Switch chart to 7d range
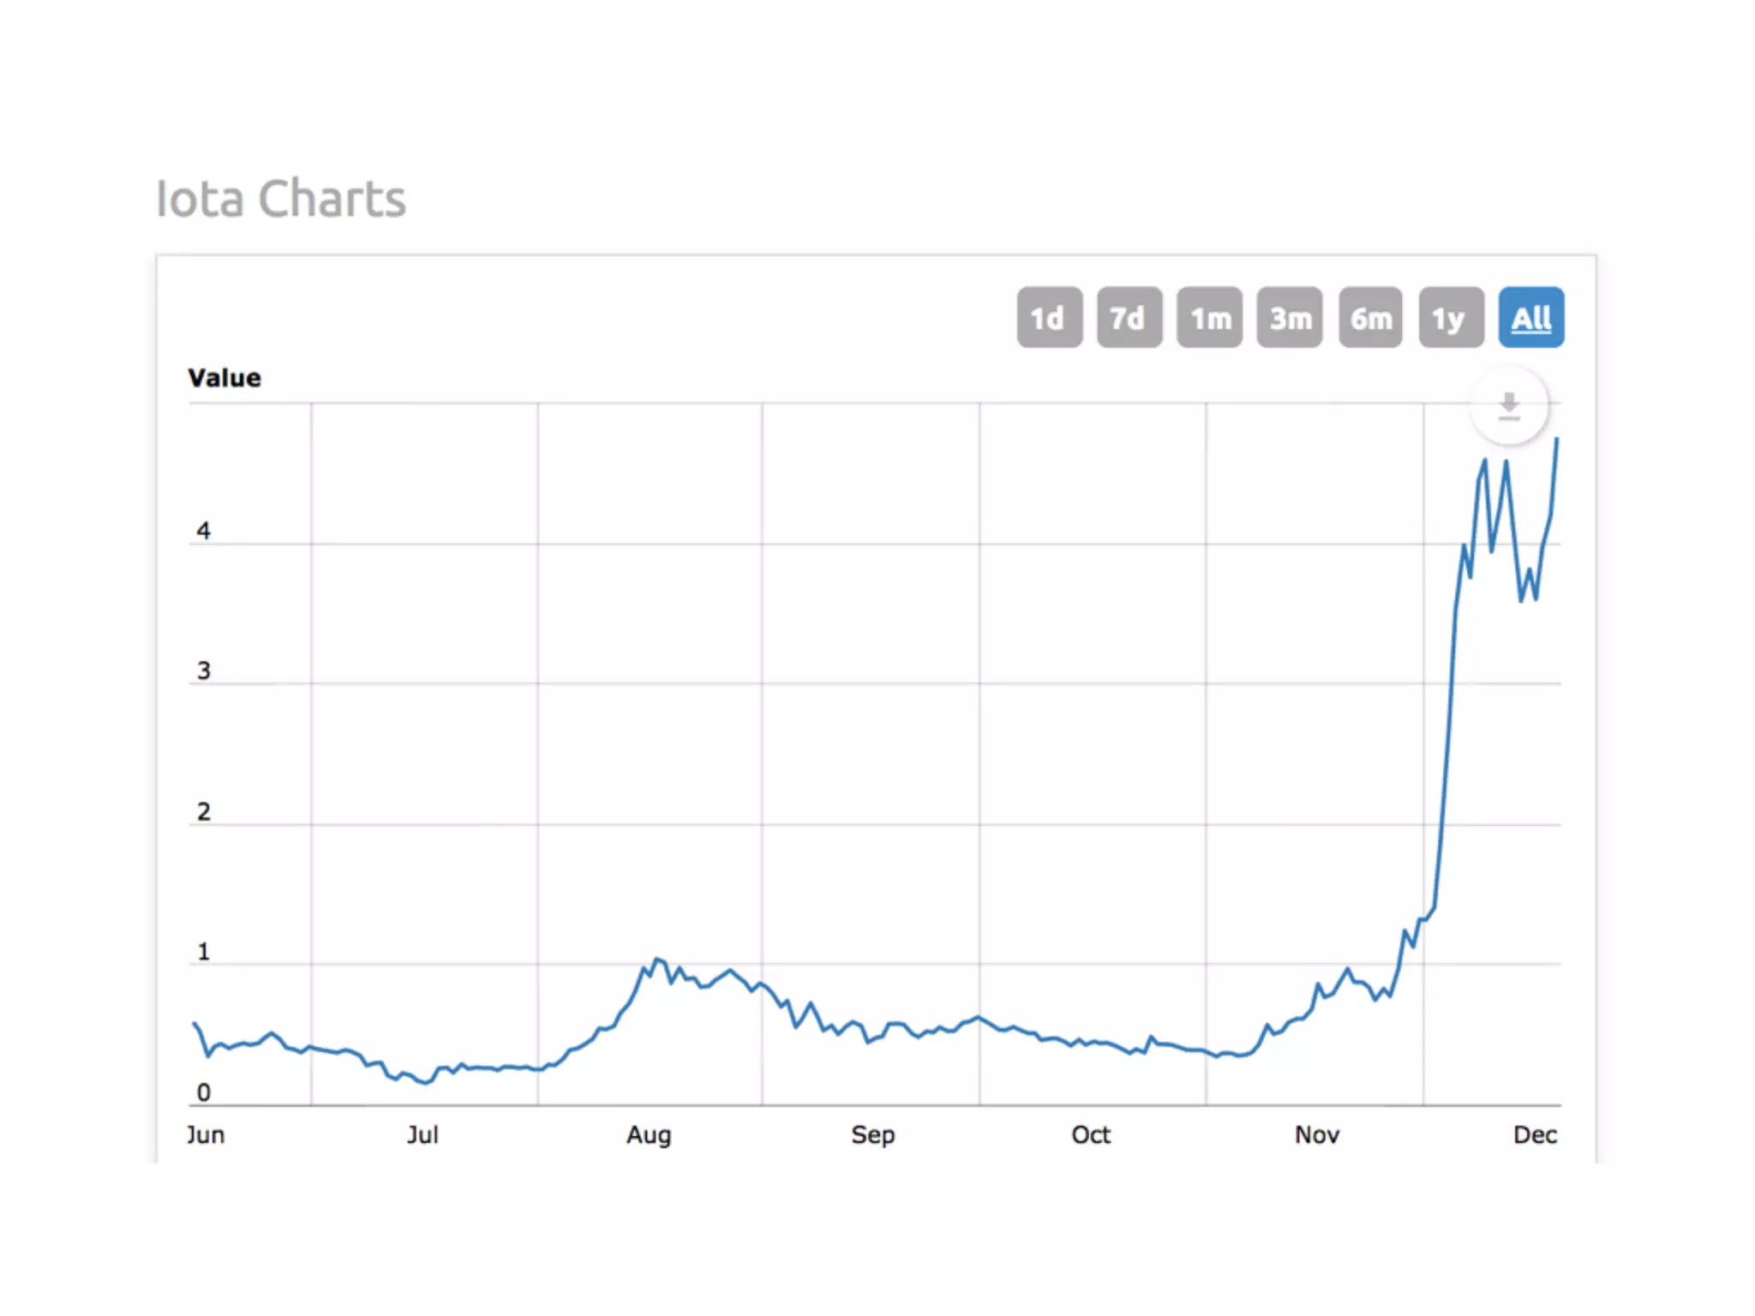This screenshot has height=1316, width=1755. pyautogui.click(x=1129, y=318)
